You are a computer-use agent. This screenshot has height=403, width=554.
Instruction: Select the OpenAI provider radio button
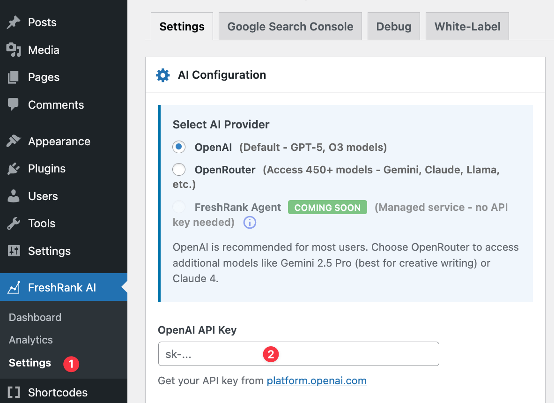[x=179, y=147]
